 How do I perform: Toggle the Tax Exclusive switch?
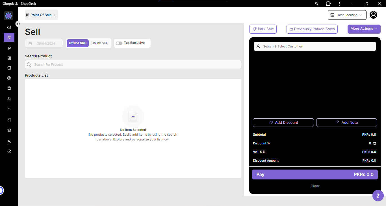[119, 43]
